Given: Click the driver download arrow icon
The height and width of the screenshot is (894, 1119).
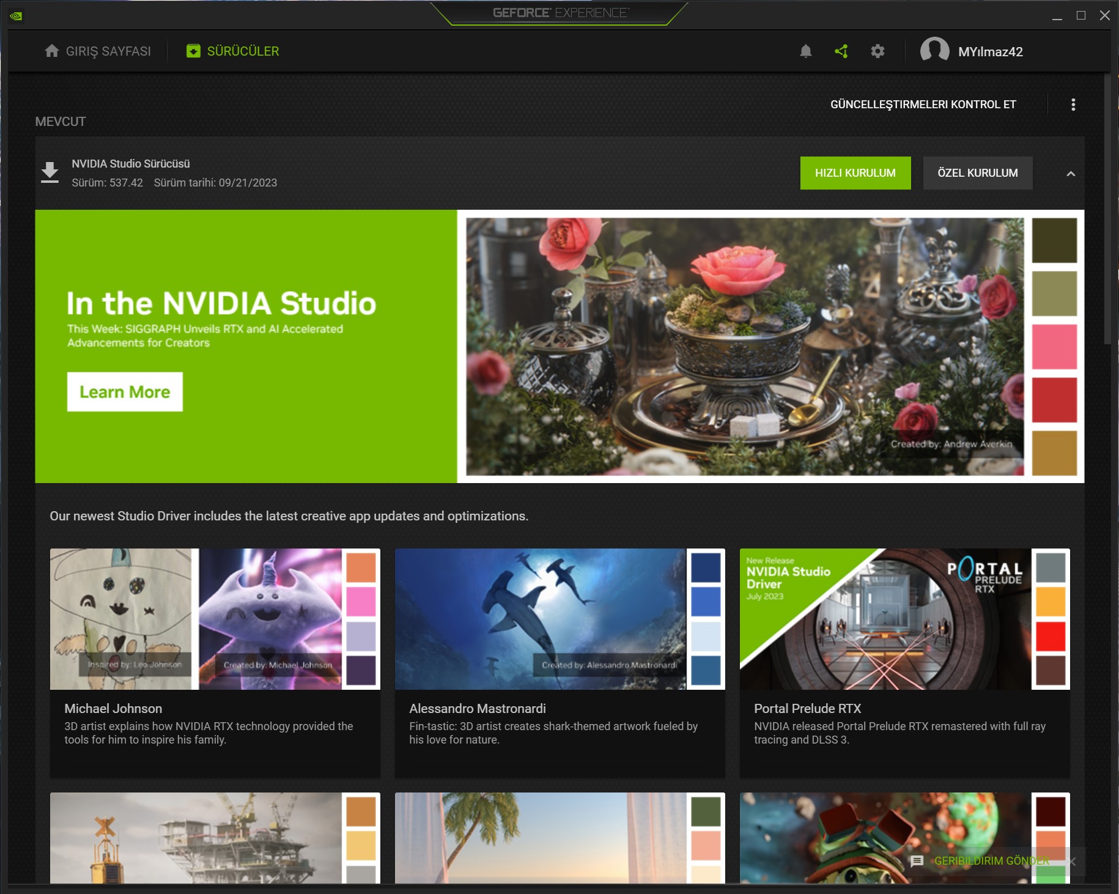Looking at the screenshot, I should 50,172.
